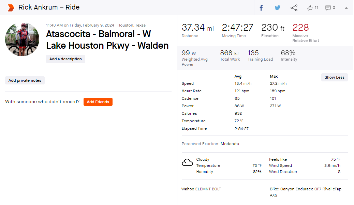Open the share options icon

coord(294,8)
